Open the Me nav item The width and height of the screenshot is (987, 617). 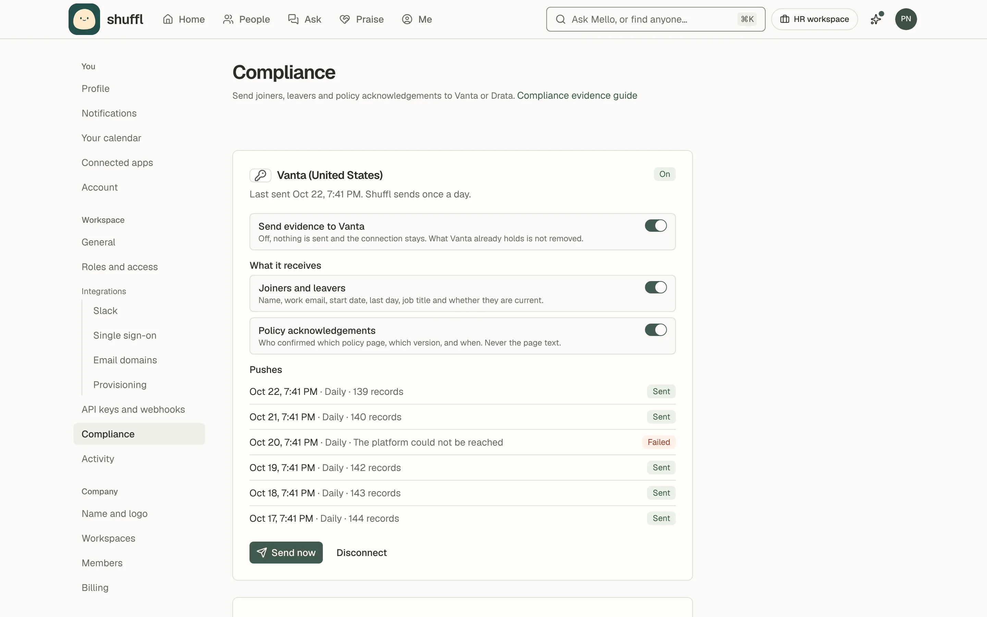coord(417,19)
